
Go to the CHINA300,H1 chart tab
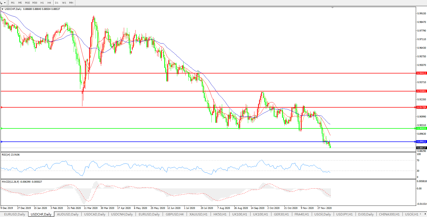pos(389,214)
